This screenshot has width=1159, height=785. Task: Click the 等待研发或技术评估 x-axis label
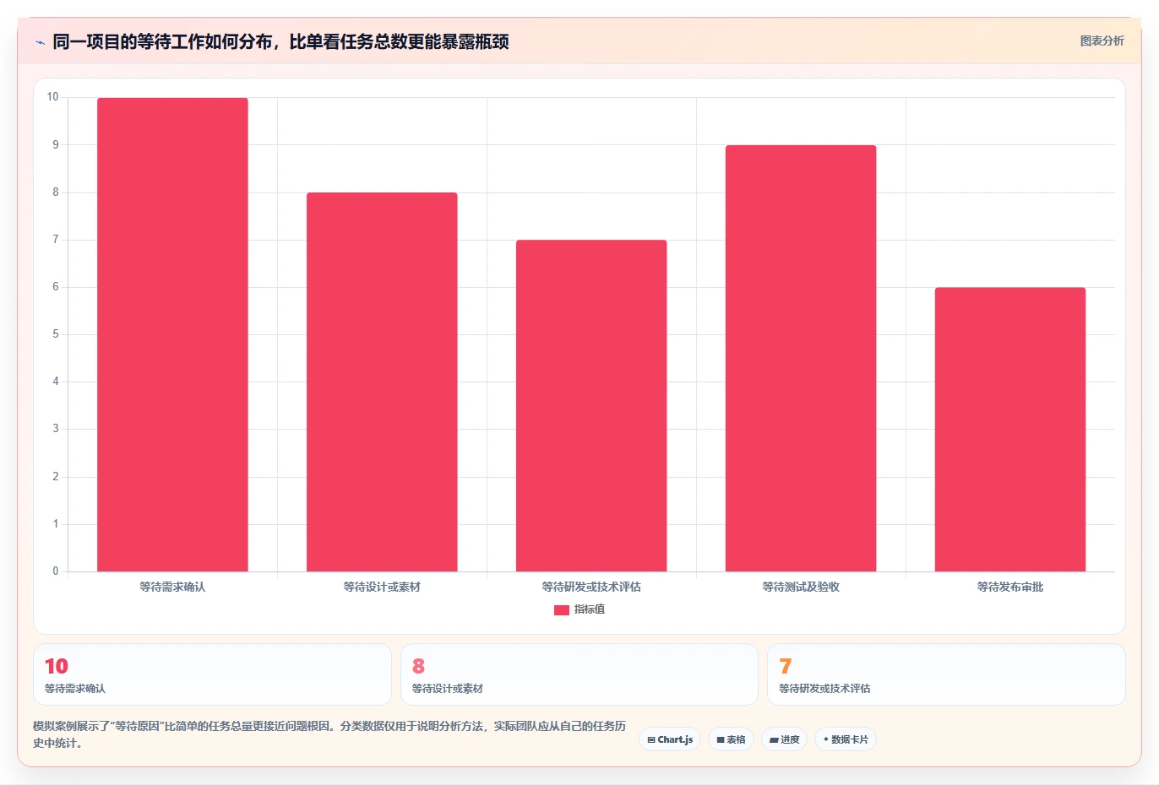pos(591,587)
